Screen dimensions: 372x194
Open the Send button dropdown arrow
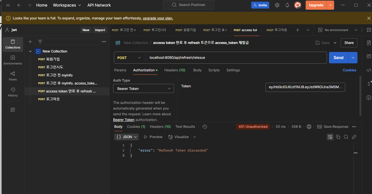(353, 58)
